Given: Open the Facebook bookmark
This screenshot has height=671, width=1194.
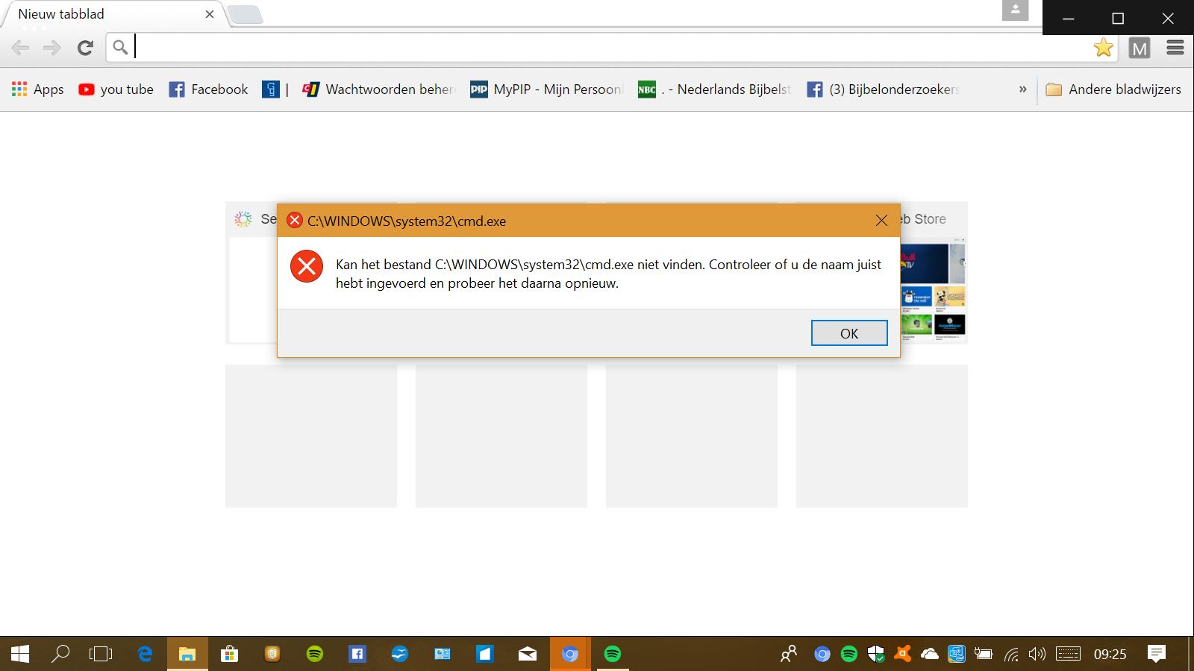Looking at the screenshot, I should point(209,89).
